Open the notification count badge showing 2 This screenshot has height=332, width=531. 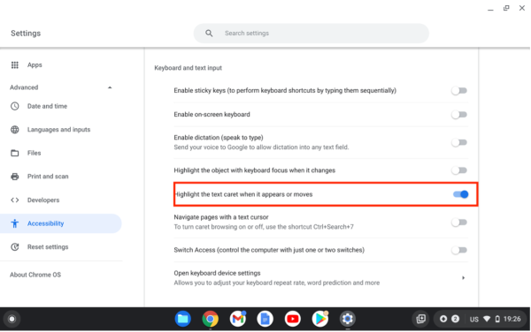tap(455, 319)
